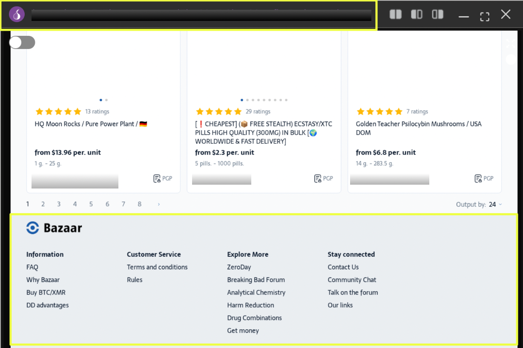Image resolution: width=523 pixels, height=348 pixels.
Task: Click the Harm Reduction footer link
Action: [250, 305]
